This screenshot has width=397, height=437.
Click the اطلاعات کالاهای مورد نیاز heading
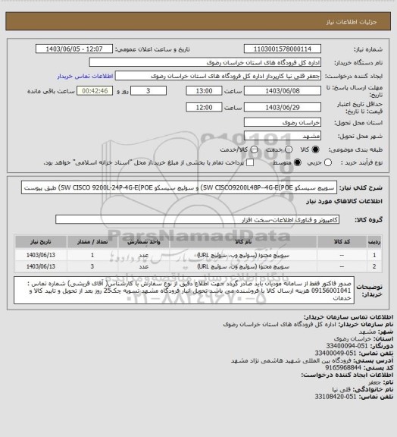tap(344, 201)
